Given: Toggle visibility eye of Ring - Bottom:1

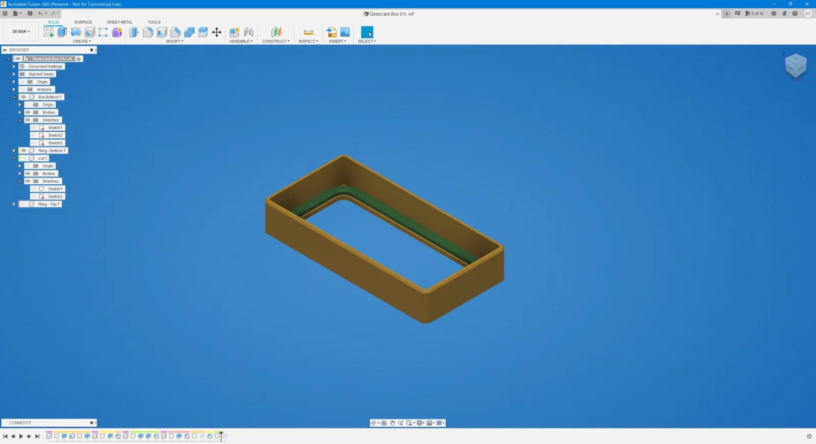Looking at the screenshot, I should (23, 151).
